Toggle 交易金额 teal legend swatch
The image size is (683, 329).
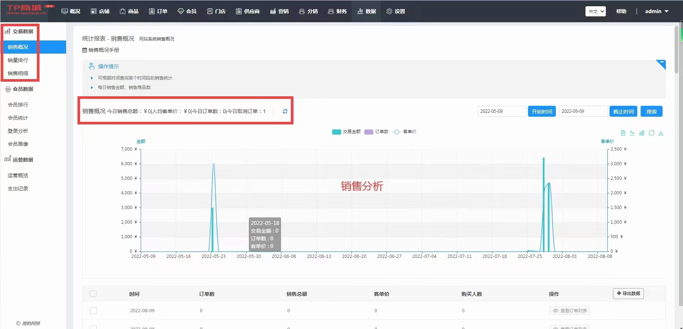coord(336,132)
